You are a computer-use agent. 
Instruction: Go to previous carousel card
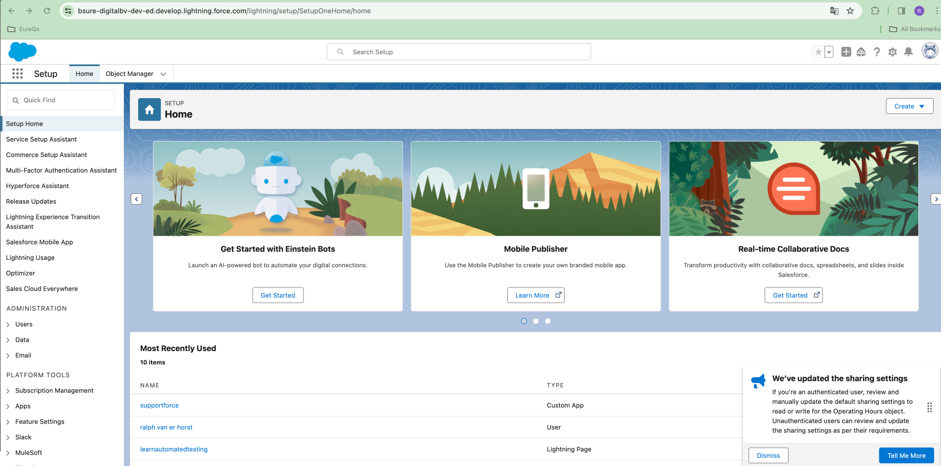click(137, 199)
